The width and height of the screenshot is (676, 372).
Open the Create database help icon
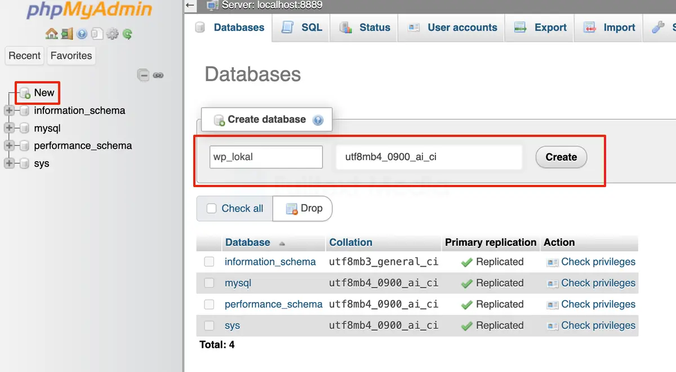[x=318, y=119]
